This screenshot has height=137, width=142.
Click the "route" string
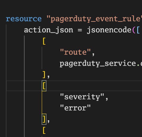pyautogui.click(x=75, y=52)
